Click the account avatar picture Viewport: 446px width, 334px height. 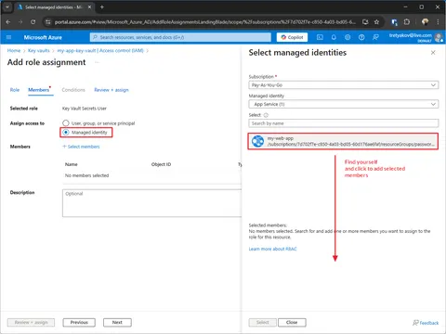pyautogui.click(x=439, y=37)
